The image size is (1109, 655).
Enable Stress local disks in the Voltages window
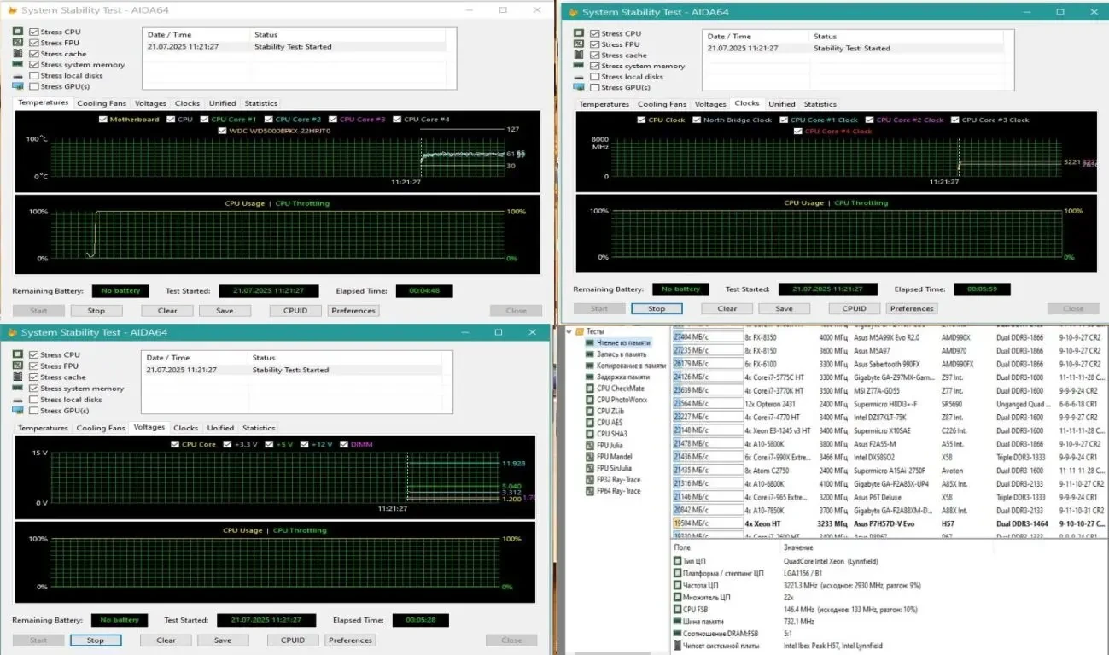coord(34,400)
